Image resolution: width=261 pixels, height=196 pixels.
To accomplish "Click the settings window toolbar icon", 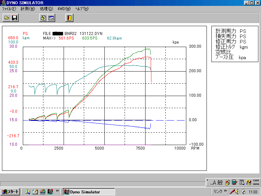I will (51, 18).
